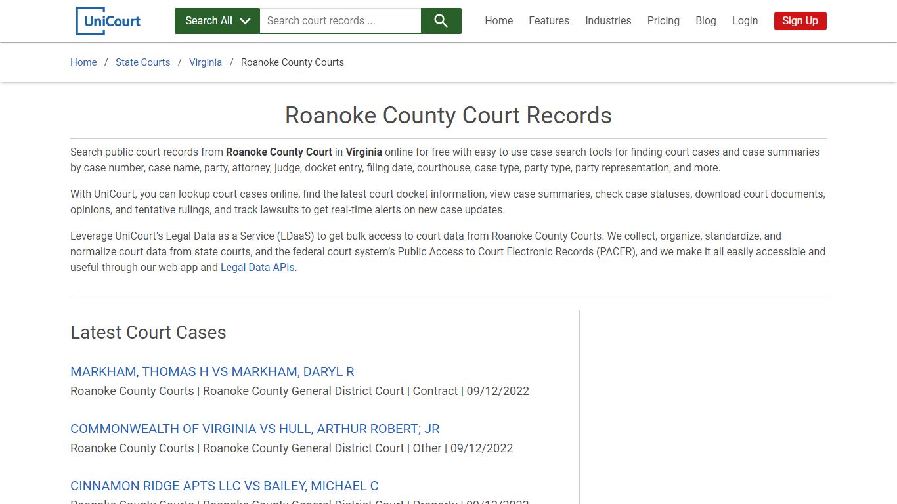
Task: Click the Latest Court Cases heading
Action: 148,332
